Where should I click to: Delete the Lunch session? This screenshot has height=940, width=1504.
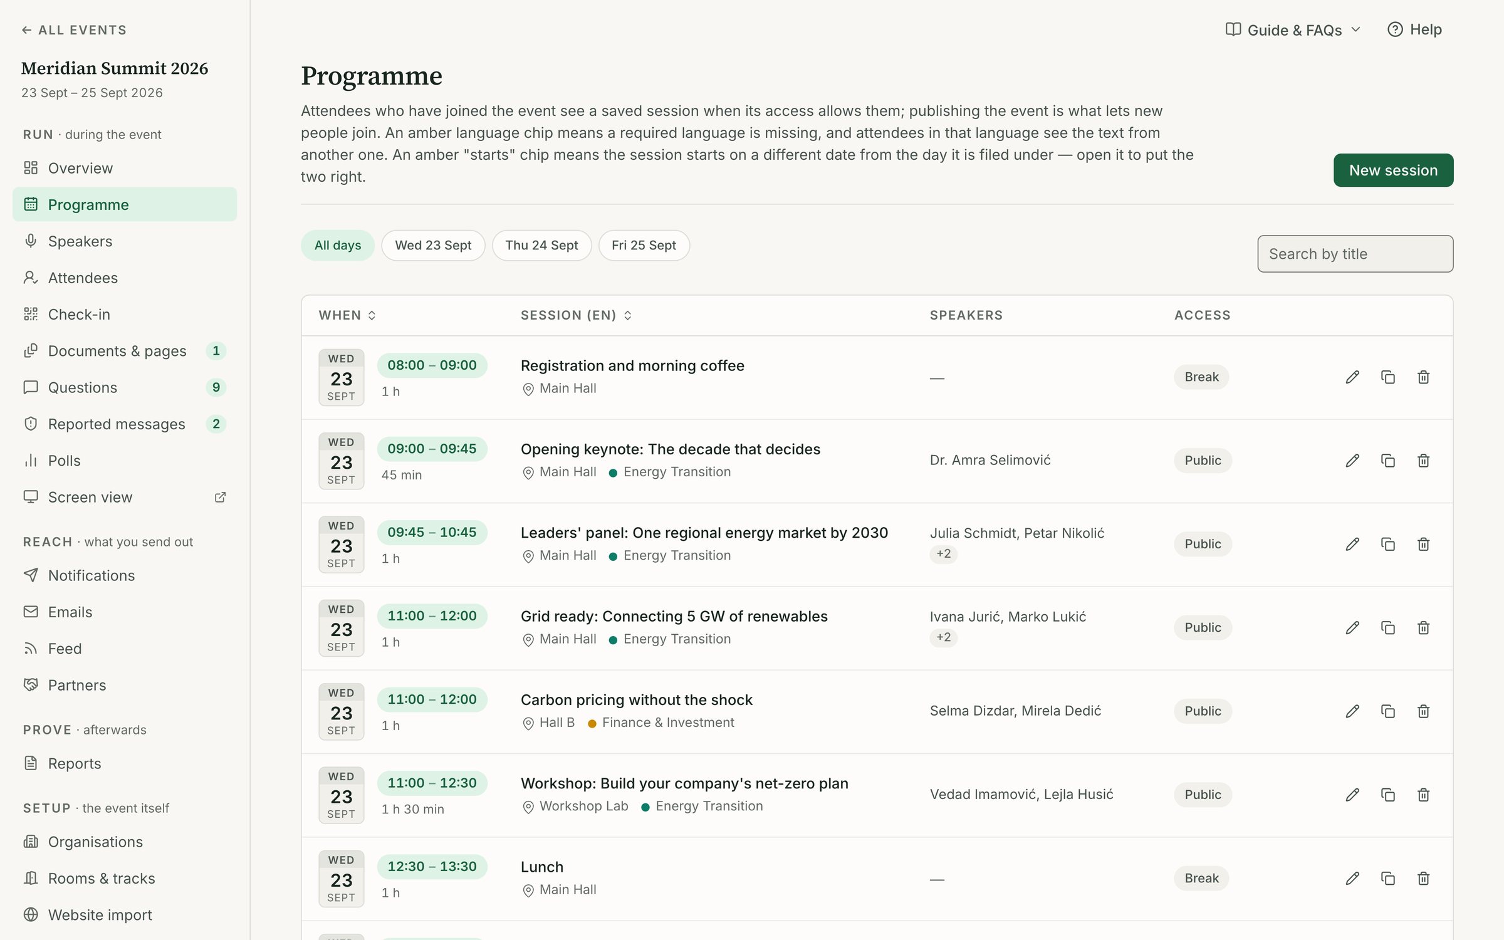(x=1424, y=879)
